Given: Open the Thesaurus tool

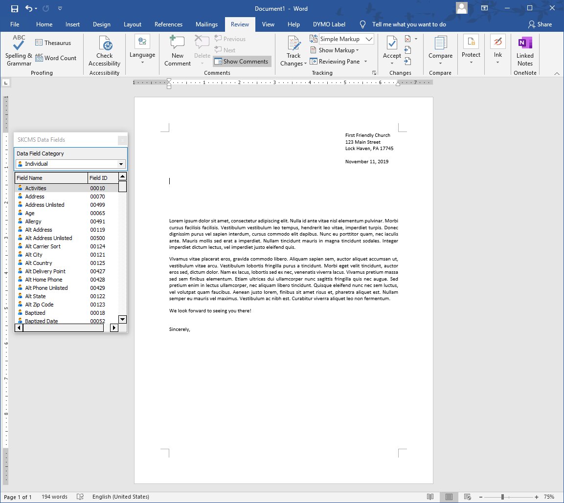Looking at the screenshot, I should (53, 43).
